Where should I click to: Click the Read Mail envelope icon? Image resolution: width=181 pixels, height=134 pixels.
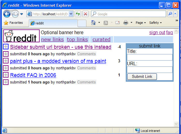tap(117, 23)
